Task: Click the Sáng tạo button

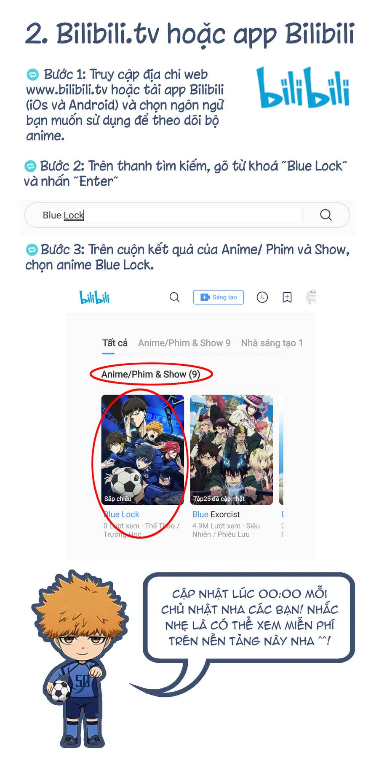Action: coord(219,297)
